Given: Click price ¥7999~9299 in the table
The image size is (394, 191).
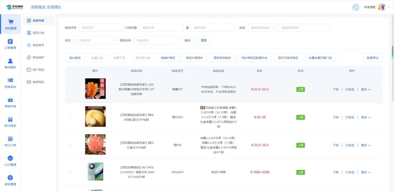Looking at the screenshot, I should pos(260,172).
